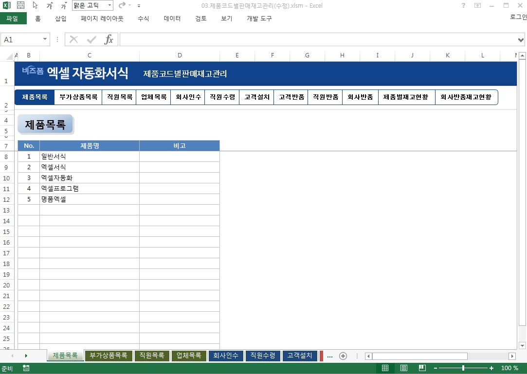Switch to Normal view icon
This screenshot has width=527, height=374.
click(x=385, y=368)
